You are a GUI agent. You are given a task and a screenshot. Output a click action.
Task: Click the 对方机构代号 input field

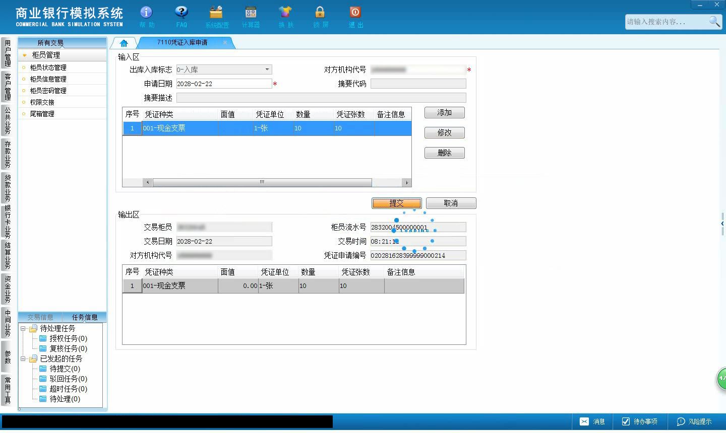point(418,69)
